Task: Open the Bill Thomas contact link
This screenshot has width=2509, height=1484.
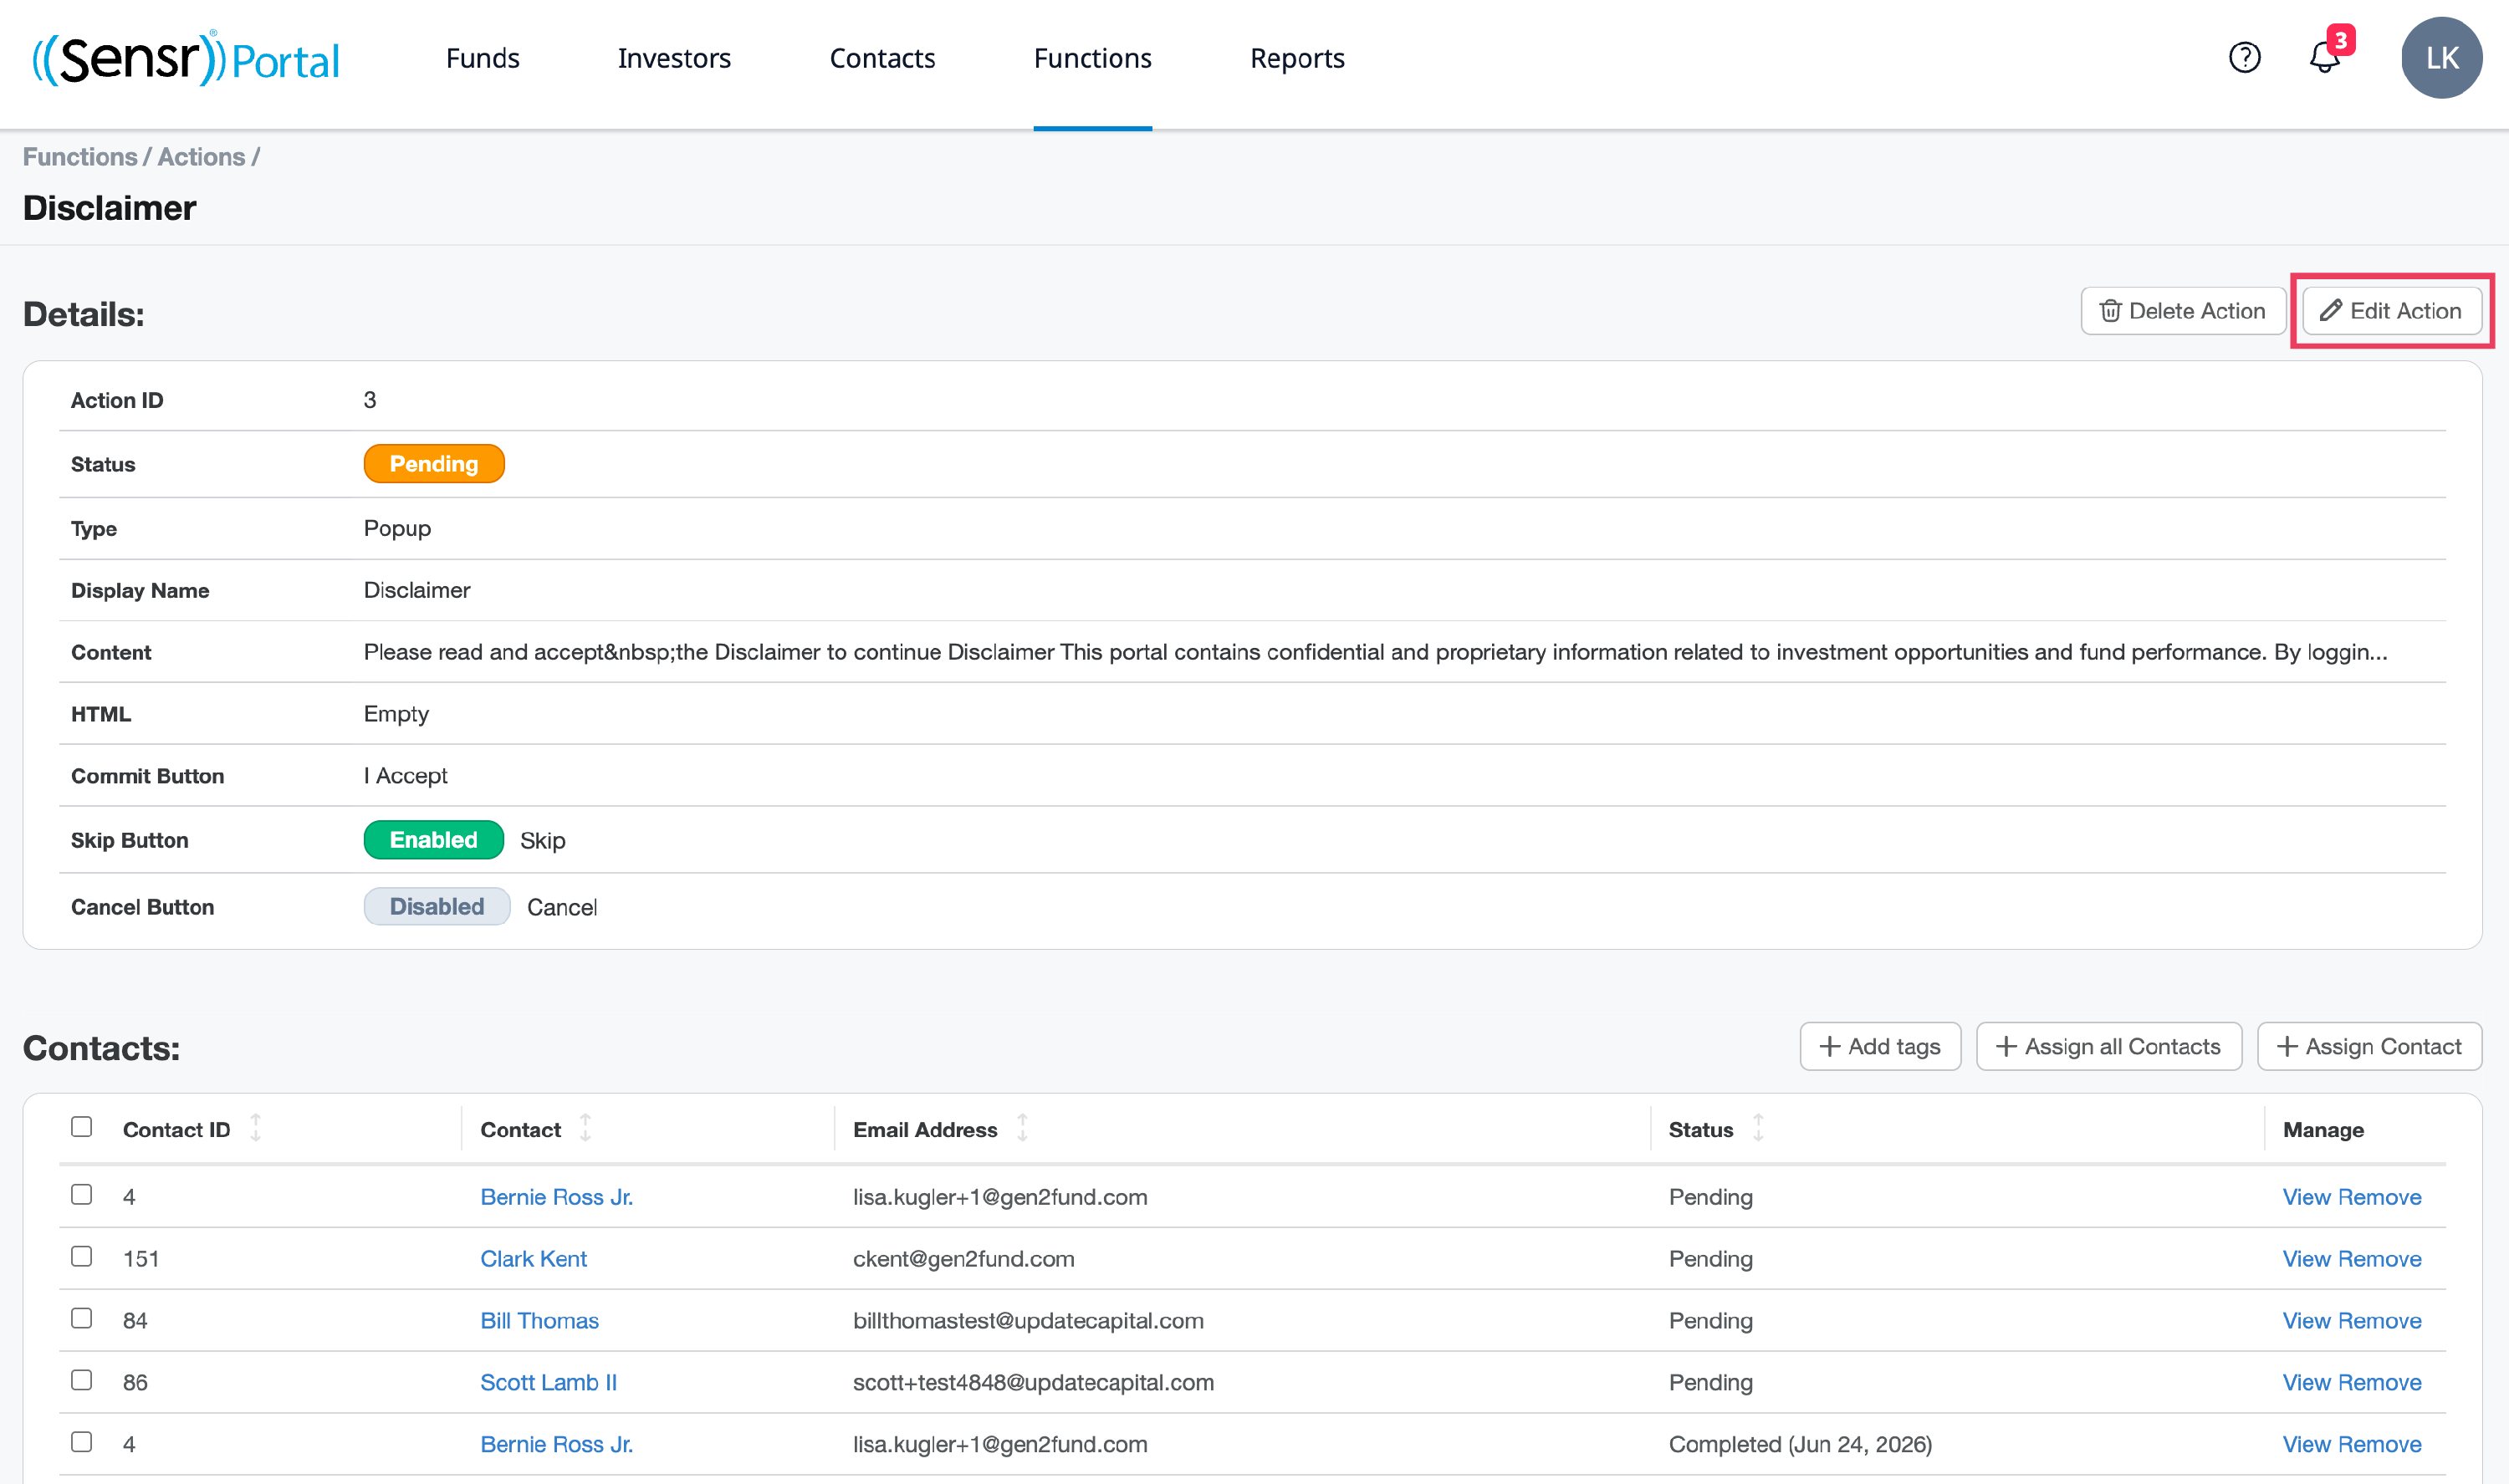Action: [539, 1321]
